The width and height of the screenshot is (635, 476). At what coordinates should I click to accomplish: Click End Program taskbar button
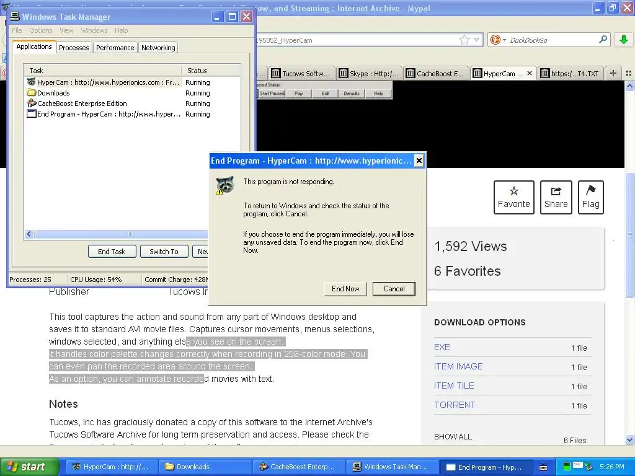(x=485, y=467)
